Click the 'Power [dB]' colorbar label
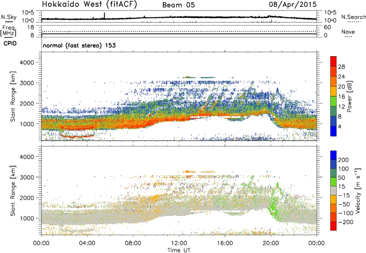The height and width of the screenshot is (253, 366). click(x=350, y=96)
